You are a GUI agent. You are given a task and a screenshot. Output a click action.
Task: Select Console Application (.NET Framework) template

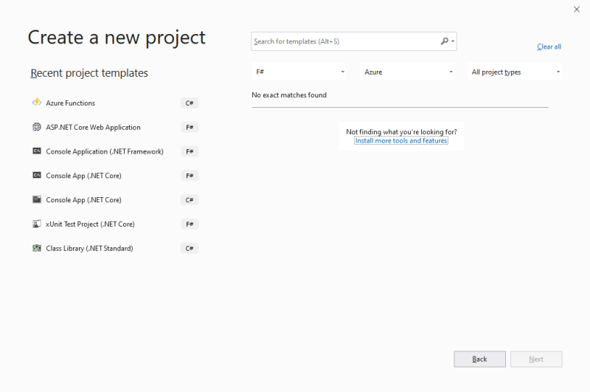click(x=115, y=151)
